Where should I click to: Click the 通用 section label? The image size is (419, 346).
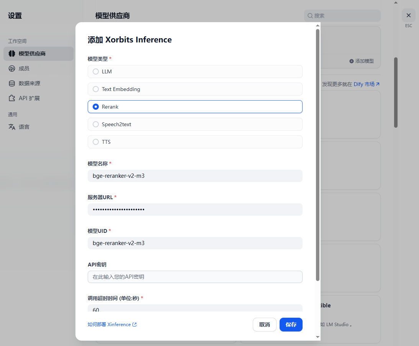(13, 114)
